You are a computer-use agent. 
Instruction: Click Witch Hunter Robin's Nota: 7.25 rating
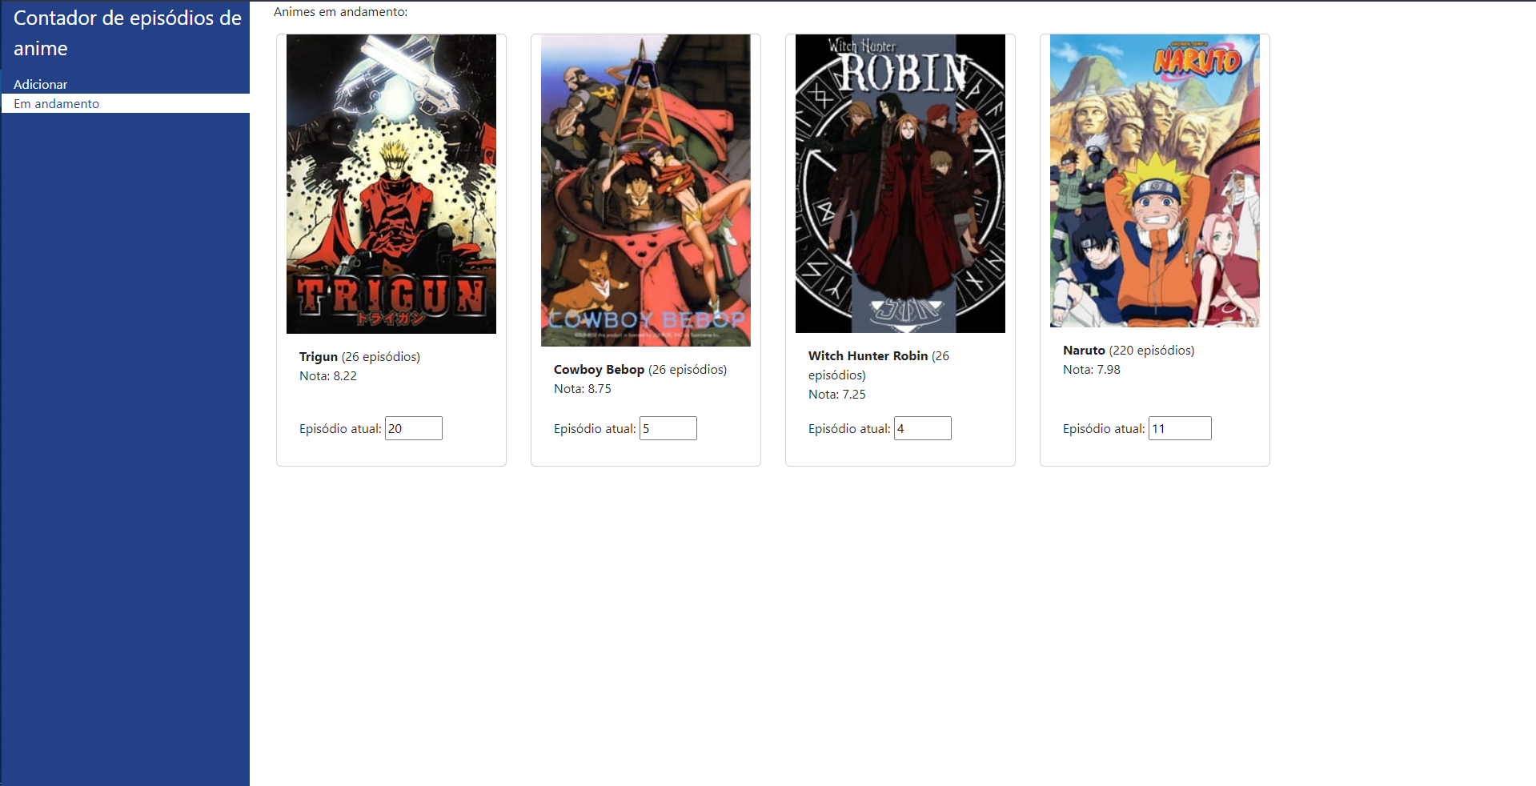837,395
